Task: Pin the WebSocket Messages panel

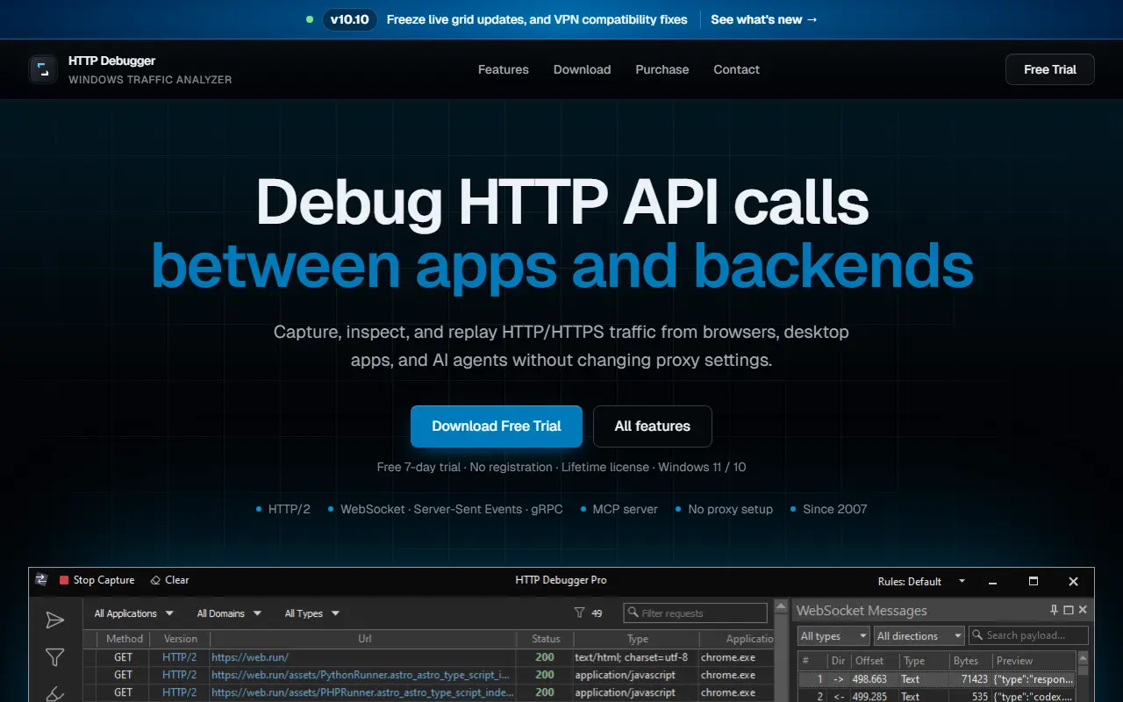Action: click(1055, 610)
